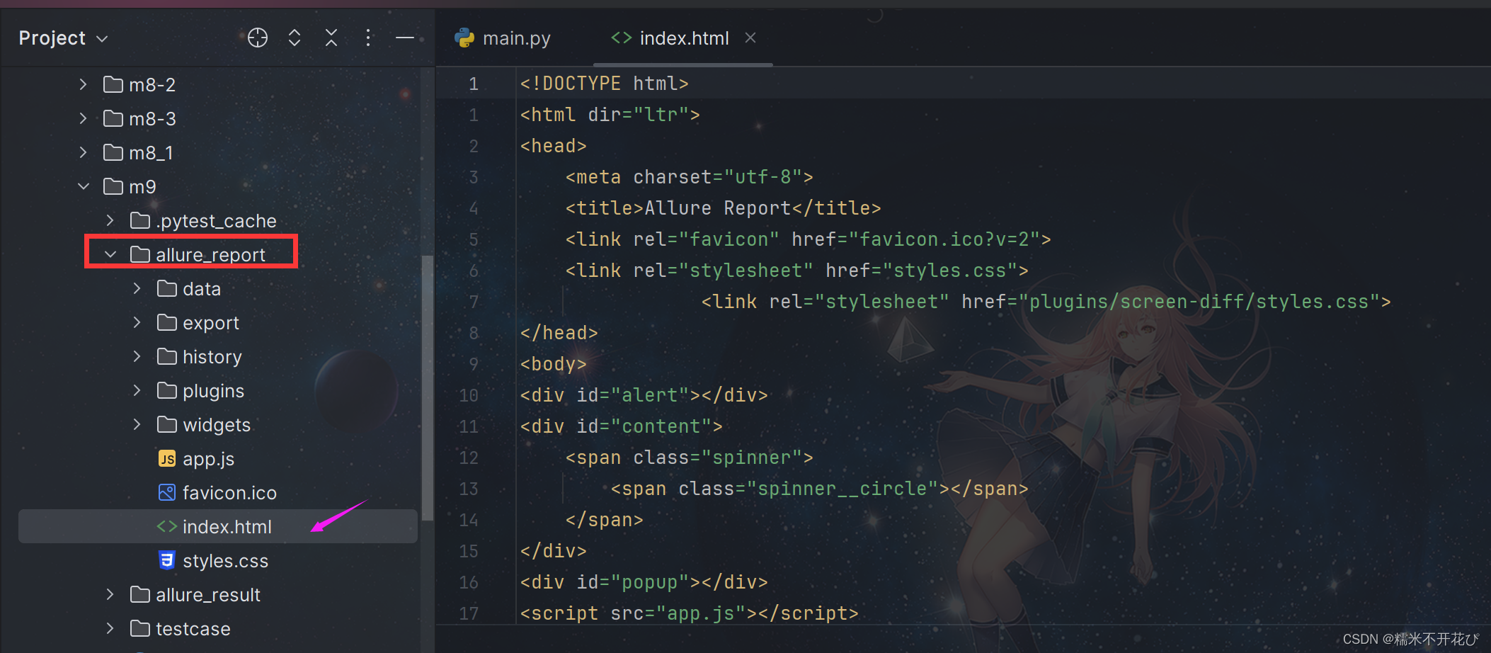Viewport: 1491px width, 653px height.
Task: Expand the m8-3 folder
Action: 83,118
